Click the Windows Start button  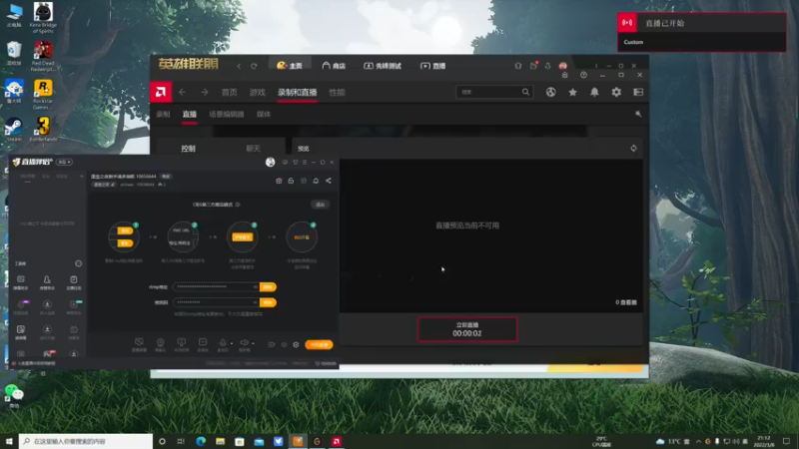[9, 441]
